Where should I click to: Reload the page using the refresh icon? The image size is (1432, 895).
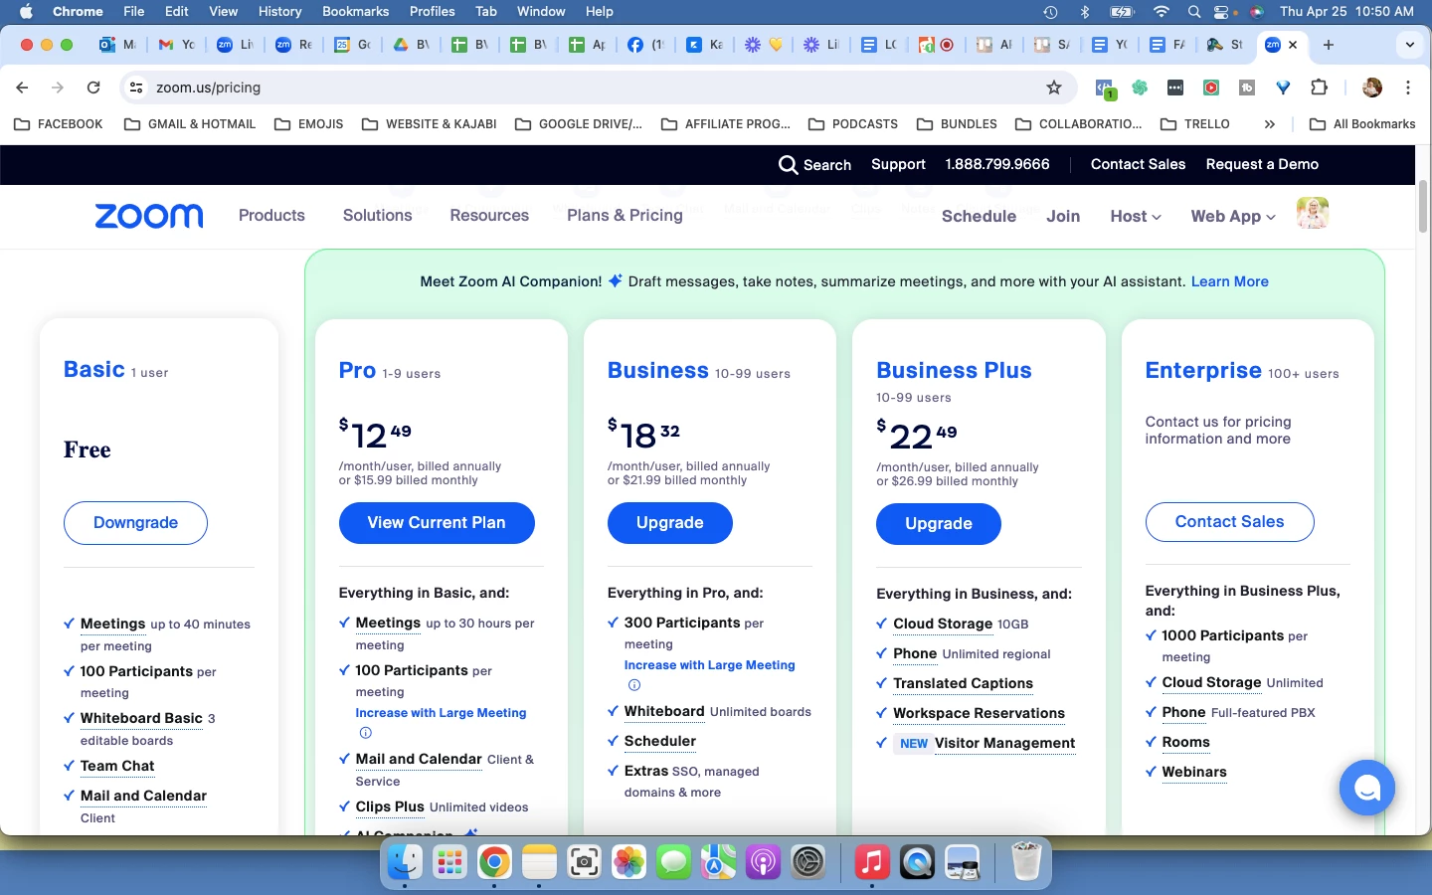point(93,88)
